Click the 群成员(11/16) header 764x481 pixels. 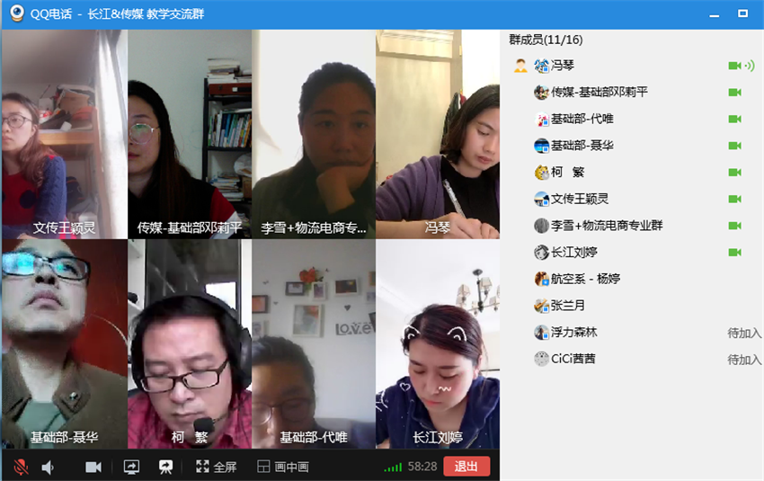click(x=546, y=40)
